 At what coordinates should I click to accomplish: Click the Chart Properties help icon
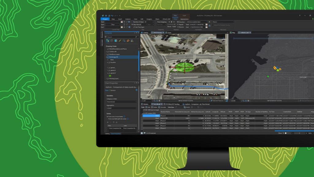[x=136, y=90]
